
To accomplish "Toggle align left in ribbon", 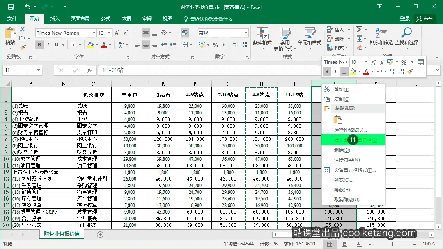I will point(137,45).
